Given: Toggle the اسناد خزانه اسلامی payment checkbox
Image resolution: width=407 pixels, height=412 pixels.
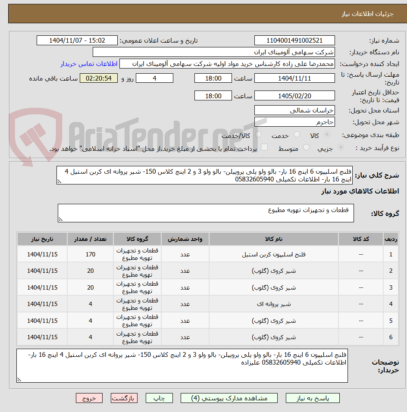Looking at the screenshot, I should pos(264,147).
